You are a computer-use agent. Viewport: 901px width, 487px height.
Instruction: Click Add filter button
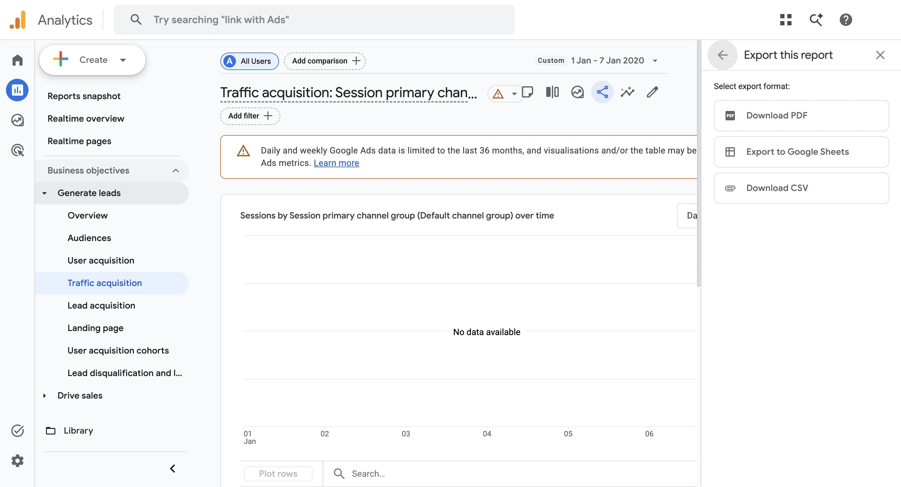[250, 116]
